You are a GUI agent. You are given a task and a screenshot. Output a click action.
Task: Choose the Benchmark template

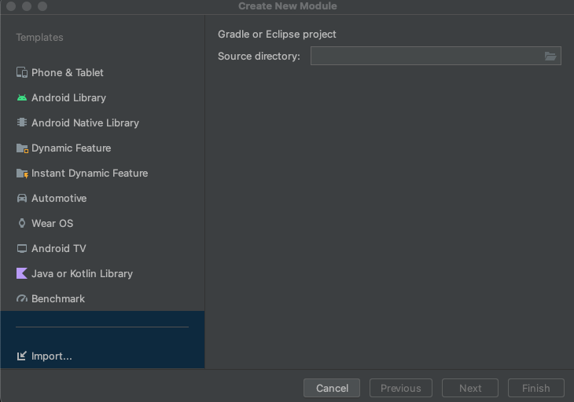102,298
